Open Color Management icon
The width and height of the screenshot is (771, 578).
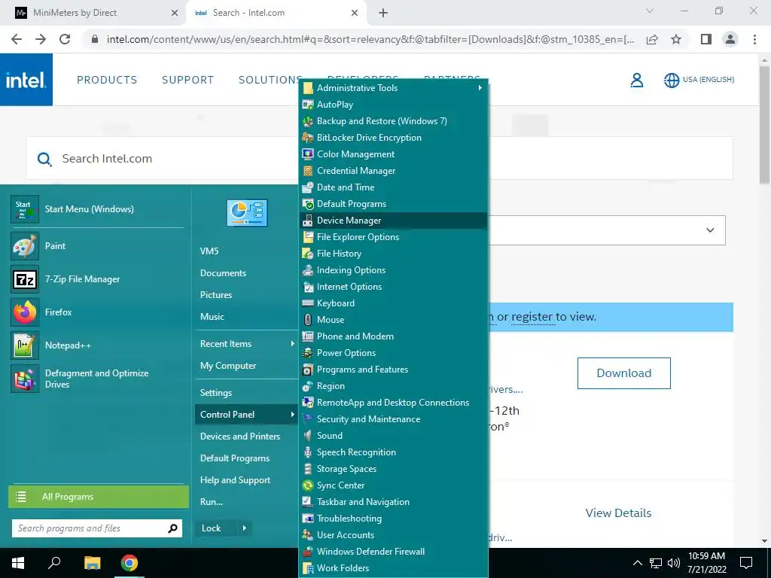[x=308, y=154]
